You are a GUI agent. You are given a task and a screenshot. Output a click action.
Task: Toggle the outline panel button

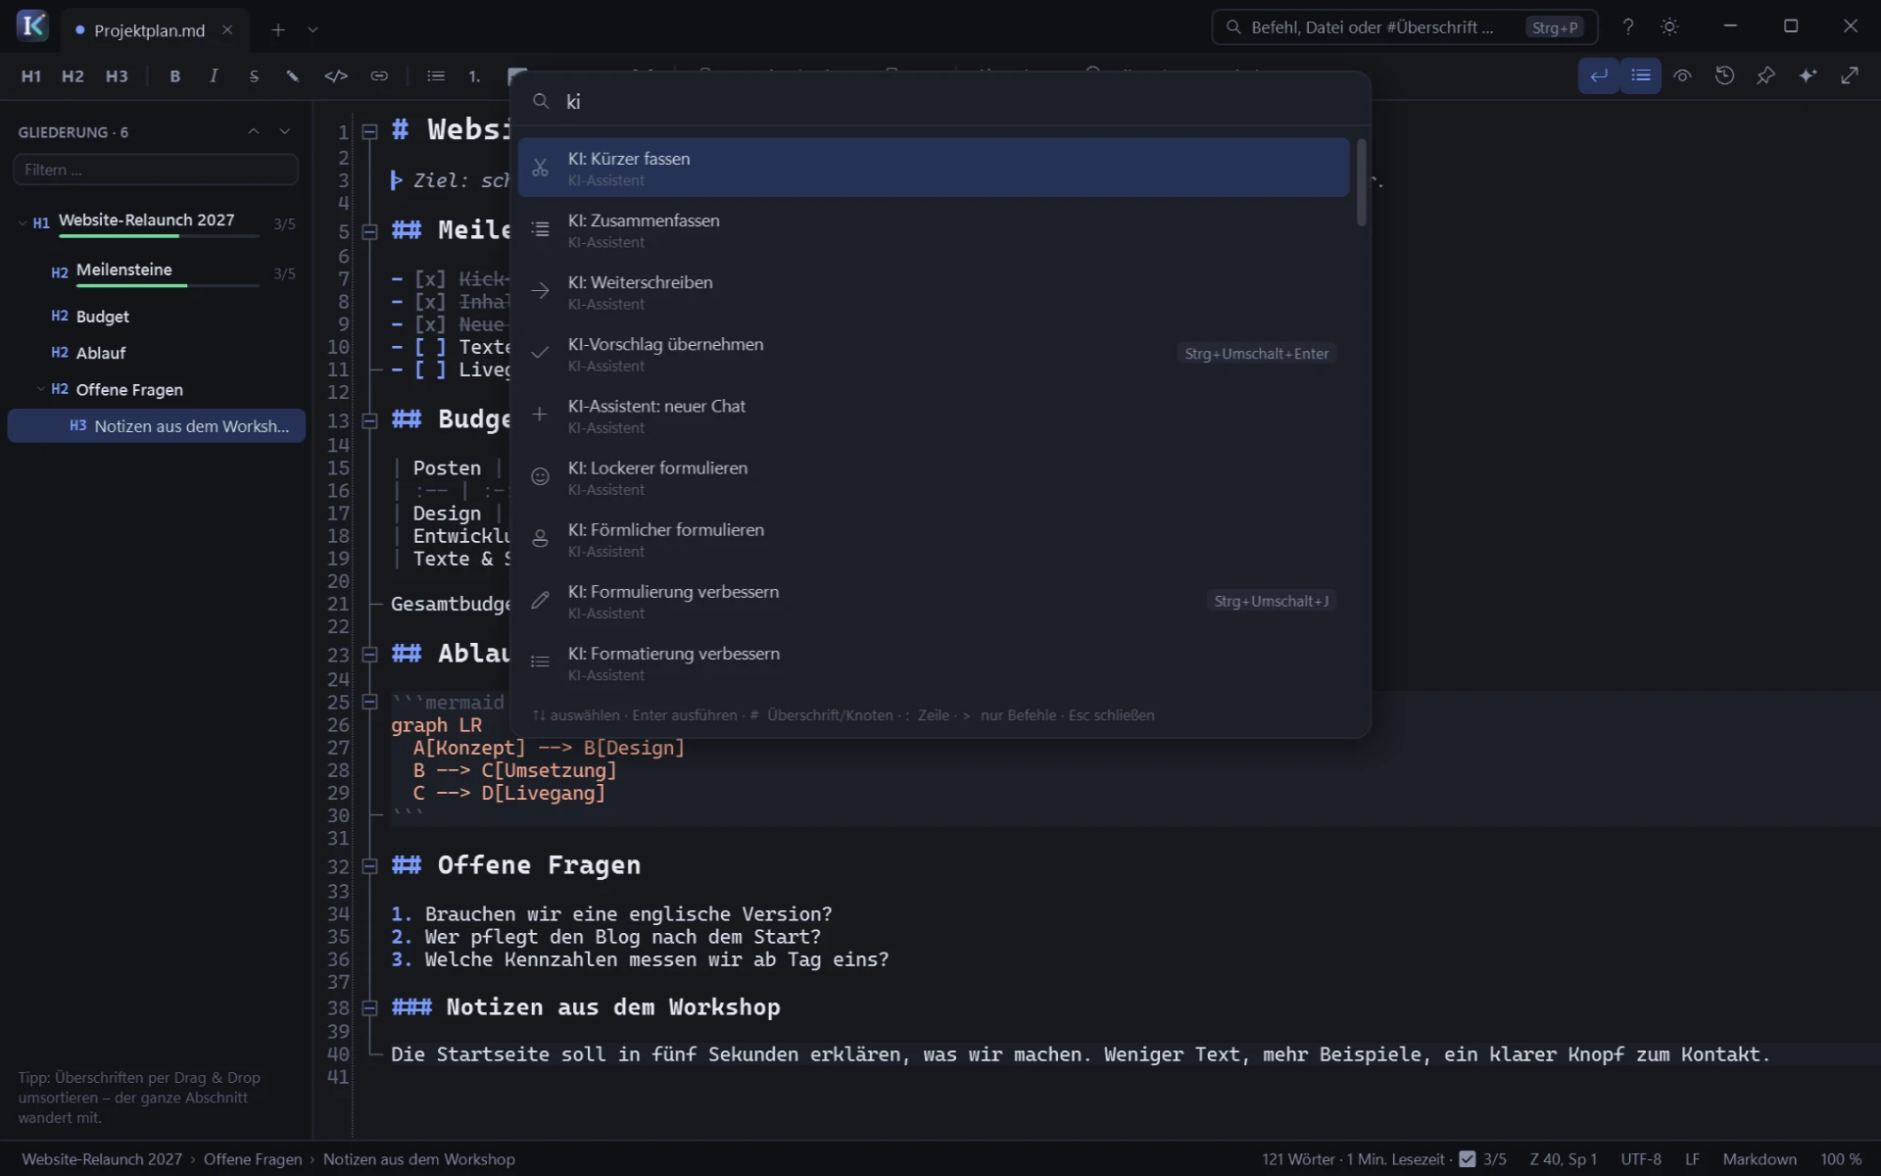point(1641,75)
